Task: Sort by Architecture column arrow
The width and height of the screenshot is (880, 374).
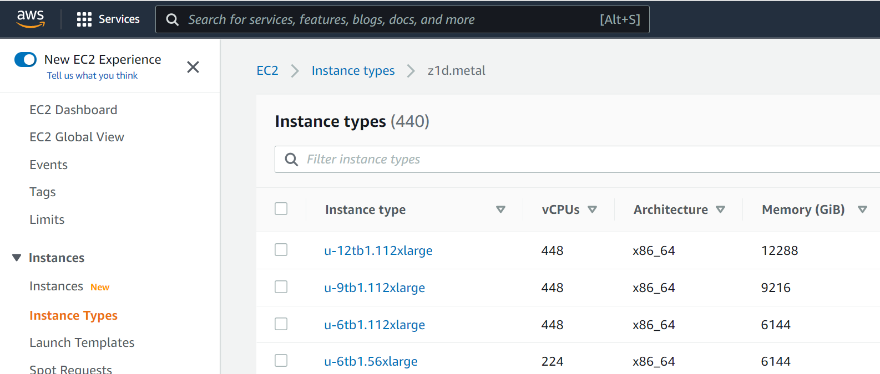Action: pos(720,209)
